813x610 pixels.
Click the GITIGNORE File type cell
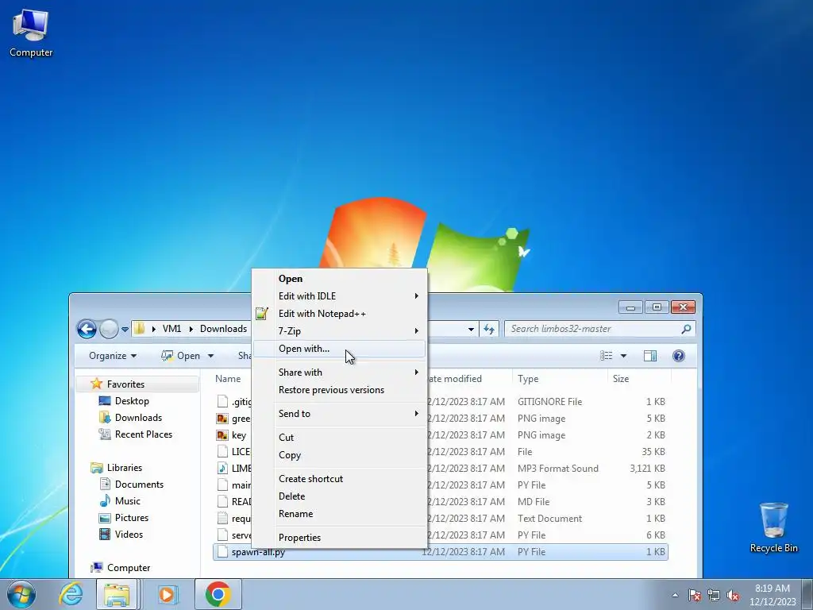(x=549, y=401)
